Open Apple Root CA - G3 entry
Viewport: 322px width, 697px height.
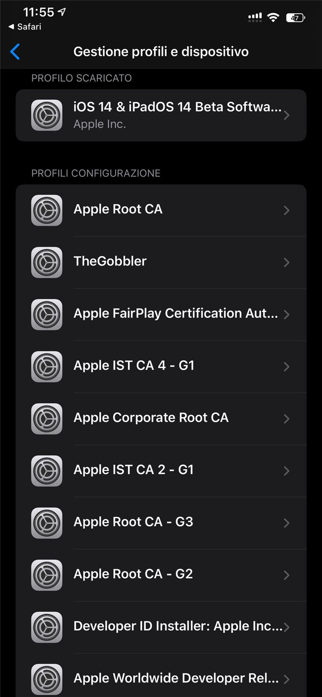[x=161, y=523]
